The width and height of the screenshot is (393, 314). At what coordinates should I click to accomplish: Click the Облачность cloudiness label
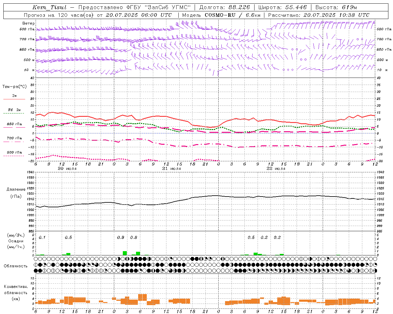tap(16, 266)
